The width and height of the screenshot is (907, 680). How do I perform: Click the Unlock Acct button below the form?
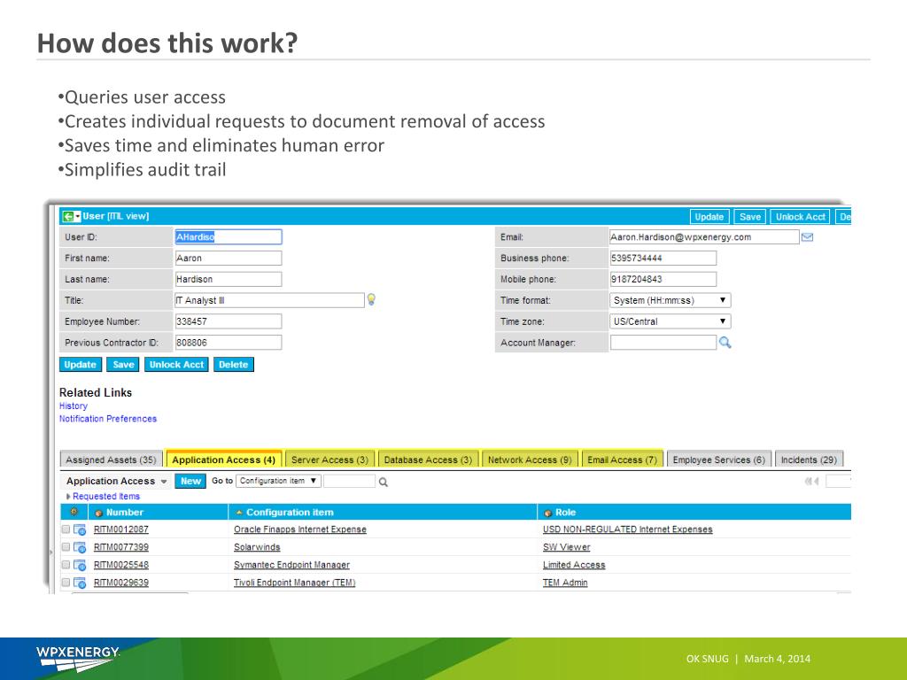tap(176, 365)
